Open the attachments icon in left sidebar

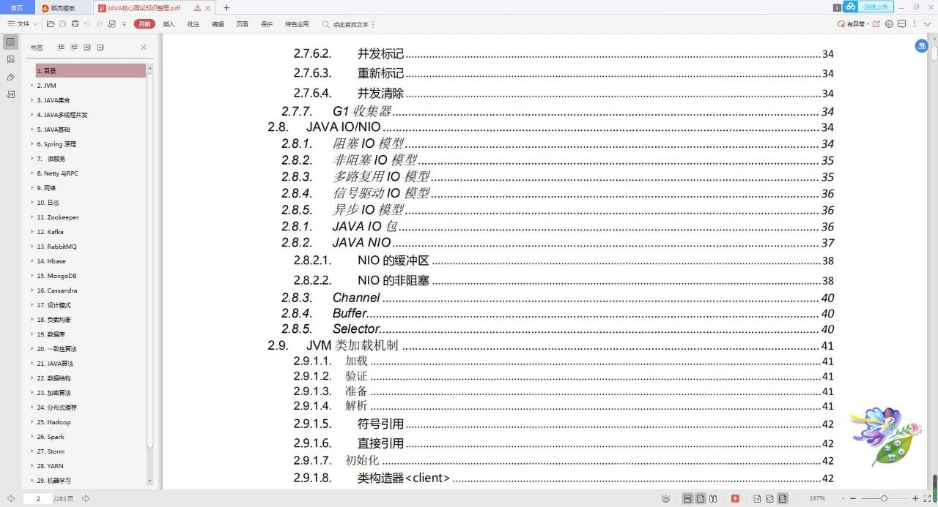pos(10,77)
